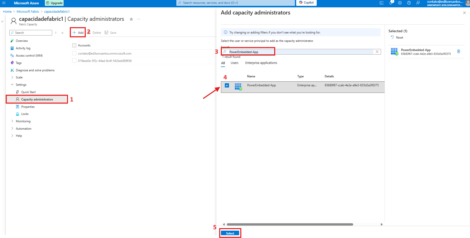Viewport: 470px width, 238px height.
Task: Collapse the Settings section
Action: 12,85
